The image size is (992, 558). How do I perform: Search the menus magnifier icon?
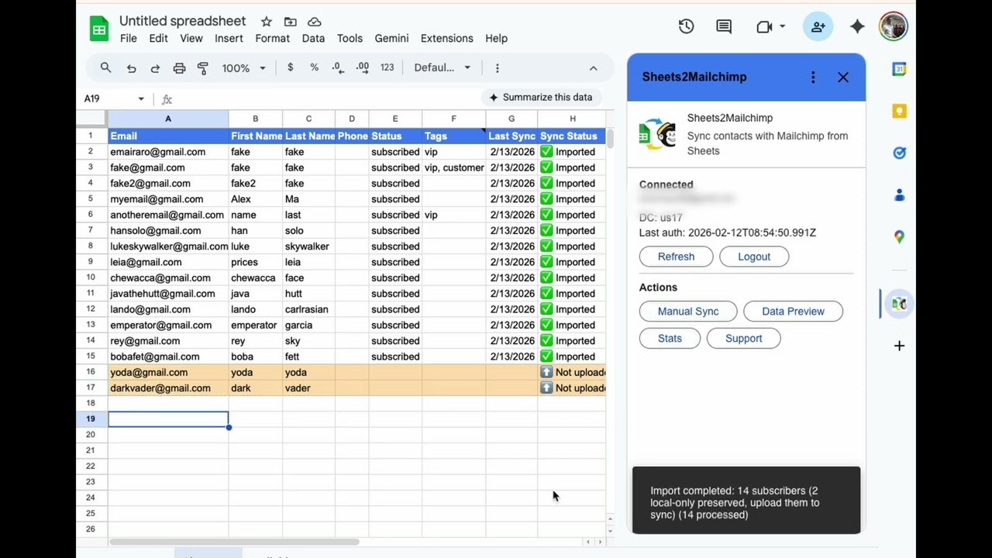click(x=106, y=68)
